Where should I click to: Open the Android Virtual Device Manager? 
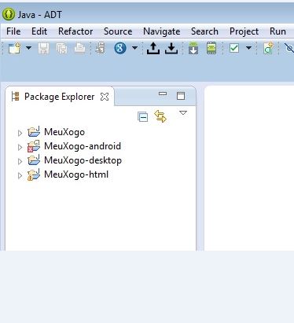click(x=211, y=48)
